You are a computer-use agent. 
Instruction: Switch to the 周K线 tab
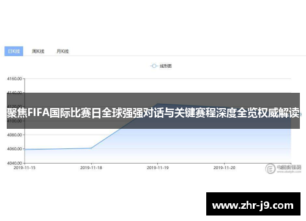point(38,51)
